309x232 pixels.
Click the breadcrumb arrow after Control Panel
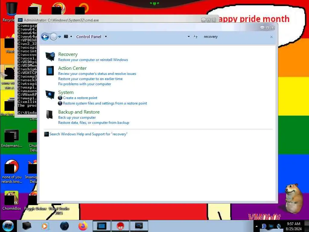[x=106, y=37]
